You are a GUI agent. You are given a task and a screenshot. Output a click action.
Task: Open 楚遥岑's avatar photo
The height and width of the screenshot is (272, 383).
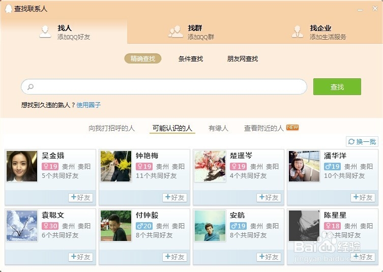coord(210,166)
